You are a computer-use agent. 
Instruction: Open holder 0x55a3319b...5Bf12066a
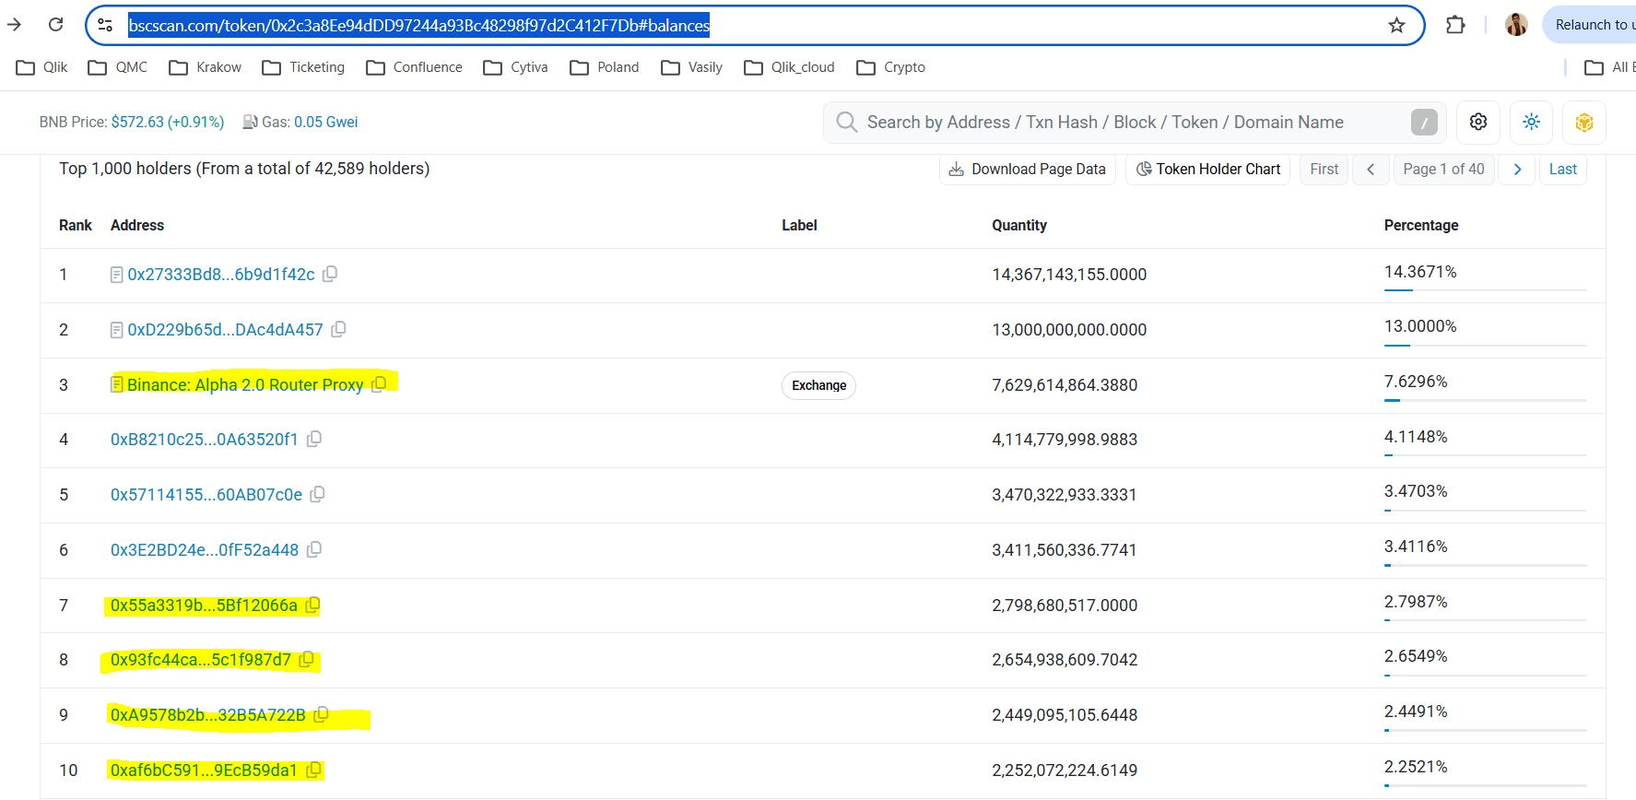pos(204,605)
